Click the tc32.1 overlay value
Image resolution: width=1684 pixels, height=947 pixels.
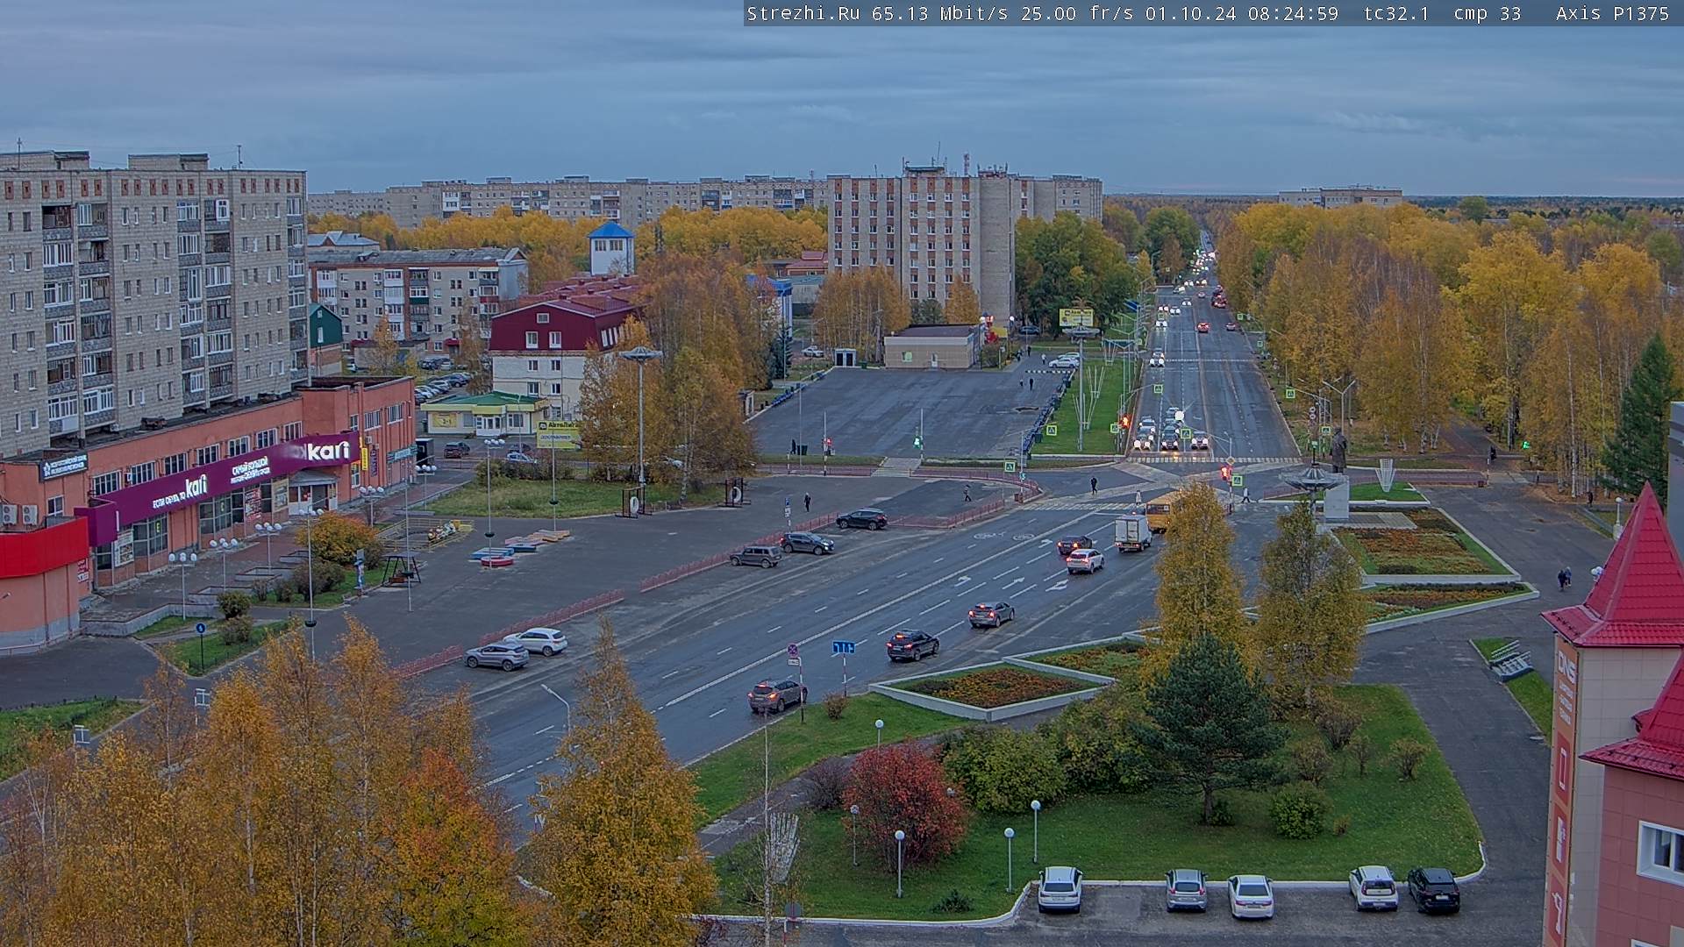[1396, 13]
